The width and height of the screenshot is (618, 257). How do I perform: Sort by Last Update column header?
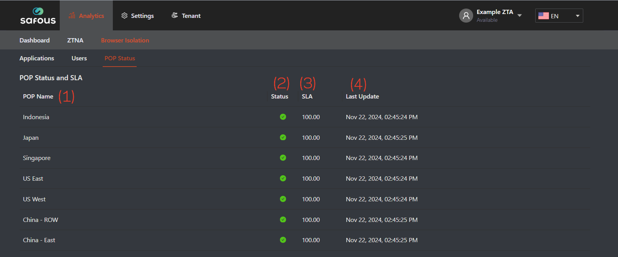362,96
